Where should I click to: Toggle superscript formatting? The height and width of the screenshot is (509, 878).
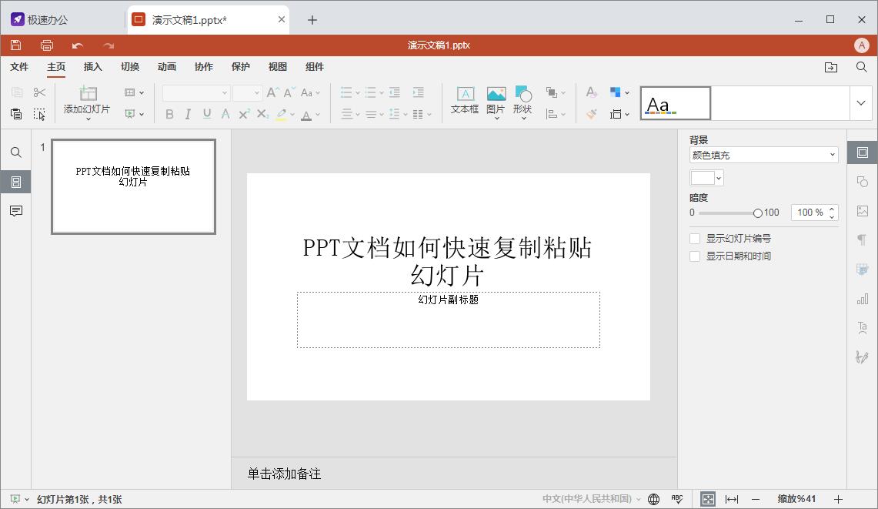(244, 114)
